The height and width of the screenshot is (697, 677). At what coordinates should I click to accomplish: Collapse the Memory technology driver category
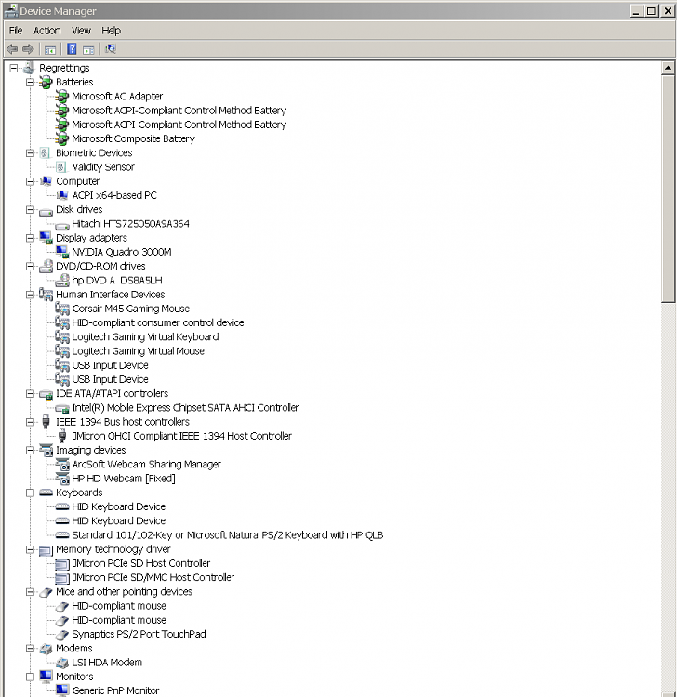coord(30,549)
